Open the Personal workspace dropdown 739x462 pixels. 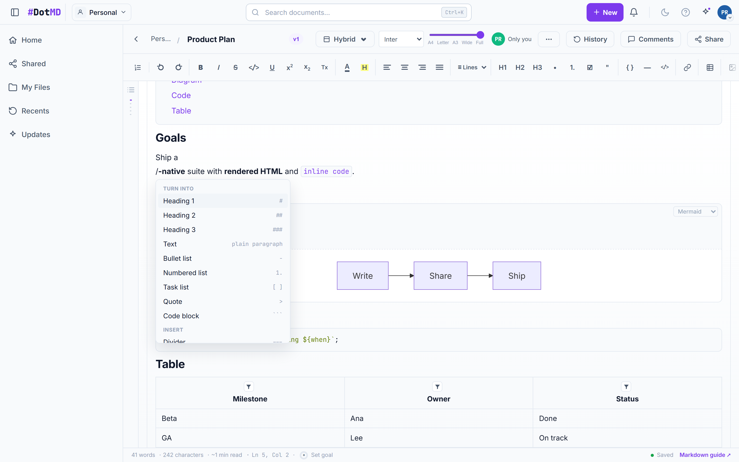pyautogui.click(x=101, y=12)
